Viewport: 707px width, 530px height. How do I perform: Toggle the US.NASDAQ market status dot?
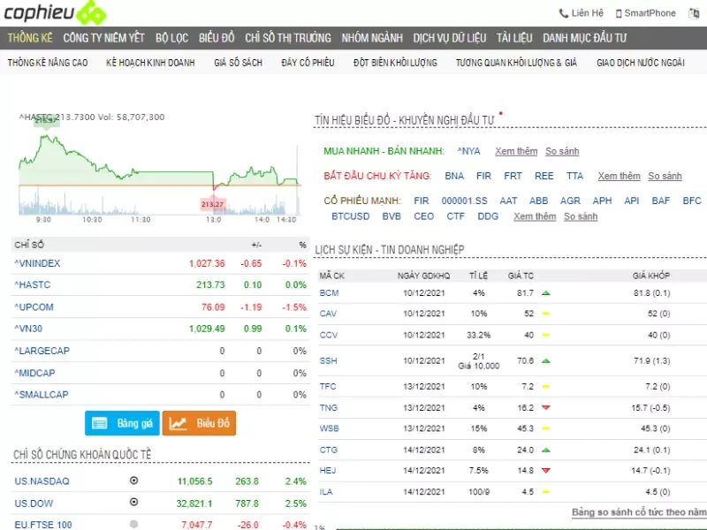point(133,481)
